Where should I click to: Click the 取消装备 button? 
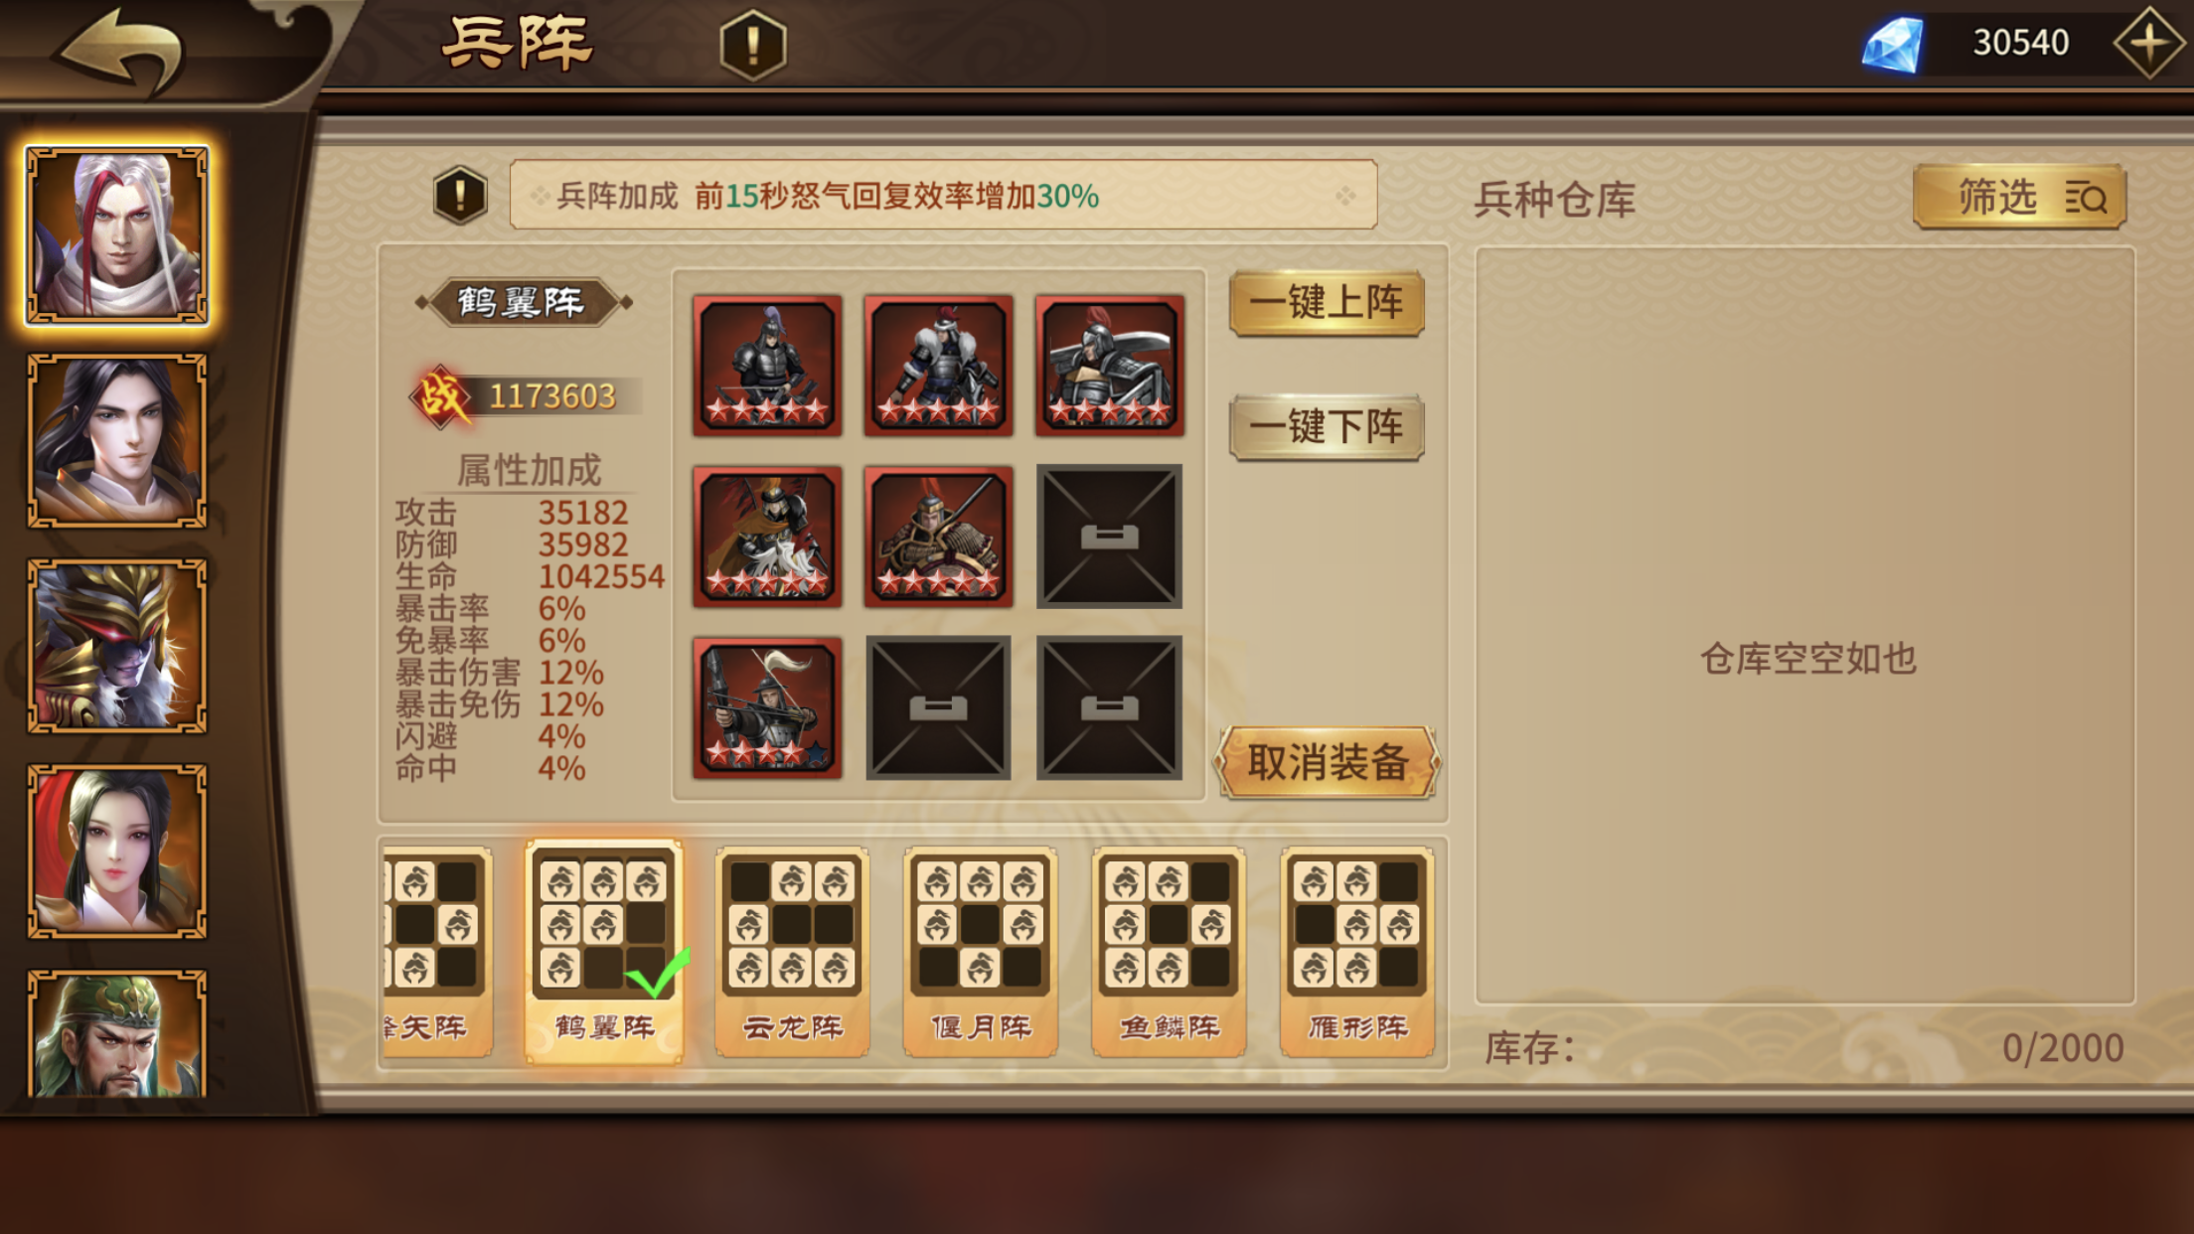(1328, 763)
